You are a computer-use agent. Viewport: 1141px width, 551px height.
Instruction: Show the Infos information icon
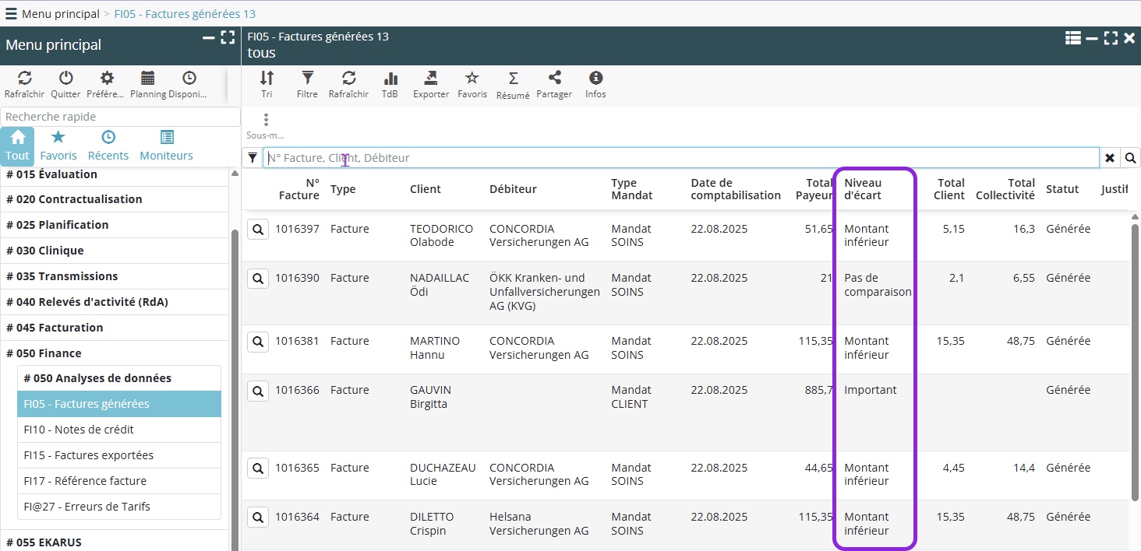(x=595, y=79)
